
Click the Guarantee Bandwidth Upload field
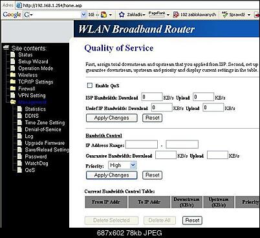[217, 155]
